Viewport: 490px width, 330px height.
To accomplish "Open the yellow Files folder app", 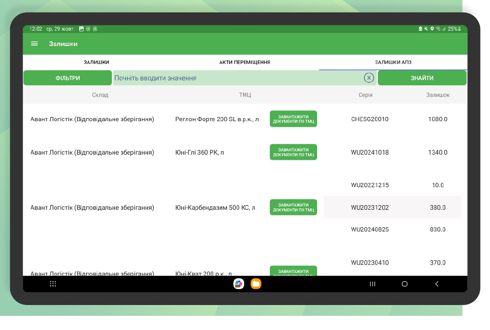I will click(x=256, y=284).
